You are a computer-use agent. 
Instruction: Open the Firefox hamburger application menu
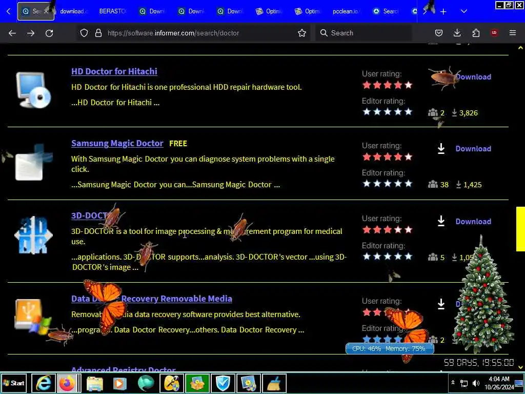coord(513,33)
